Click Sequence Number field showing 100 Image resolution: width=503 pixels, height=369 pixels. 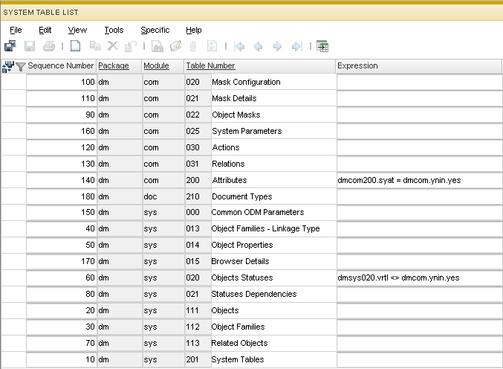tap(62, 82)
